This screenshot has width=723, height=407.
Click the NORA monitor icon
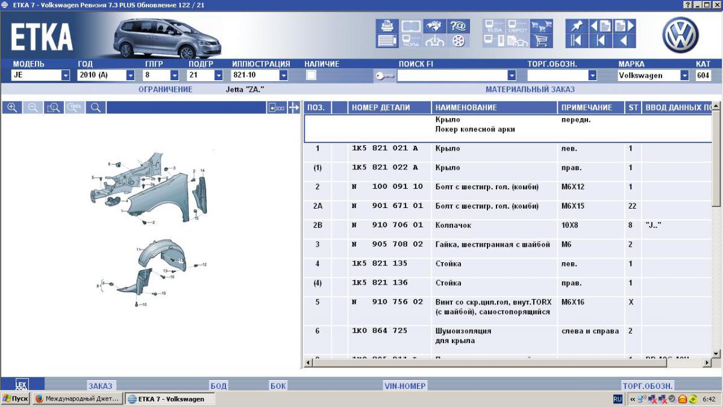[411, 41]
